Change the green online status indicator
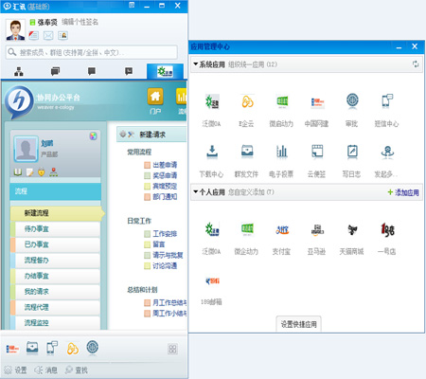Screen dimensions: 426x379 [32, 22]
